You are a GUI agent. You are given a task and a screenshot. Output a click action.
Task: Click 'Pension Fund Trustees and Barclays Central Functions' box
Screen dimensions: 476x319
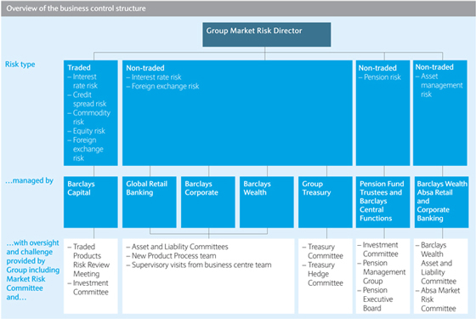pos(382,202)
